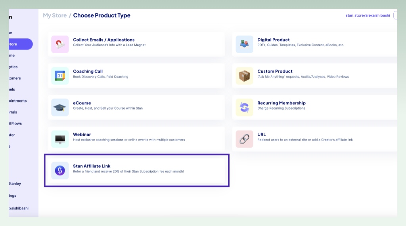Click the Choose Product Type heading
Screen dimensions: 406x226
pyautogui.click(x=102, y=15)
